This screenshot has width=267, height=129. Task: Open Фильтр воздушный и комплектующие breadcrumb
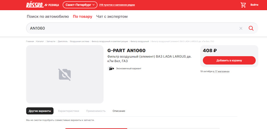pyautogui.click(x=110, y=42)
